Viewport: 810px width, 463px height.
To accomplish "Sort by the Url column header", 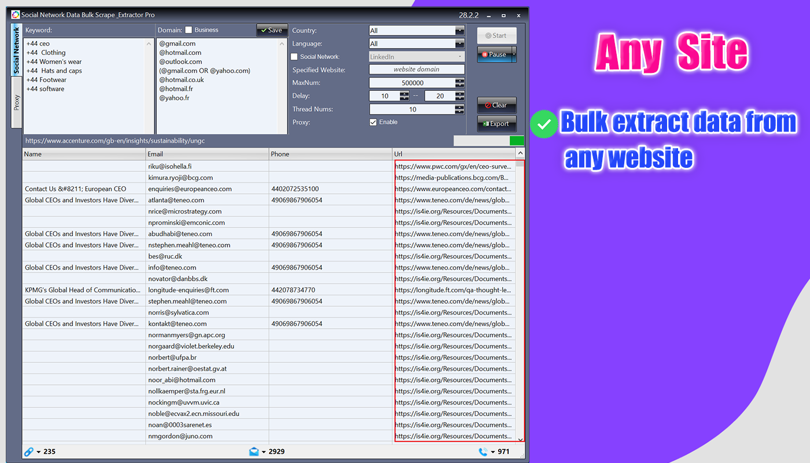I will click(453, 154).
